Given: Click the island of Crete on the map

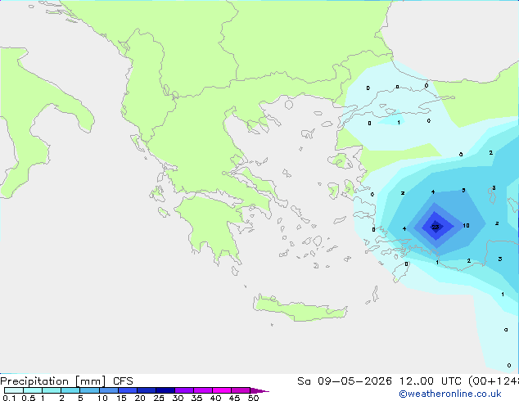Looking at the screenshot, I should [x=300, y=309].
